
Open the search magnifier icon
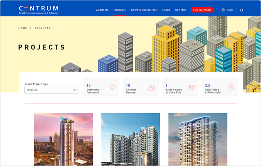click(242, 10)
